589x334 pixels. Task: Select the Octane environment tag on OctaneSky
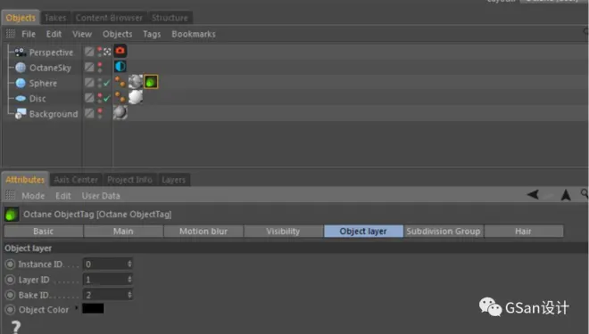pos(120,66)
